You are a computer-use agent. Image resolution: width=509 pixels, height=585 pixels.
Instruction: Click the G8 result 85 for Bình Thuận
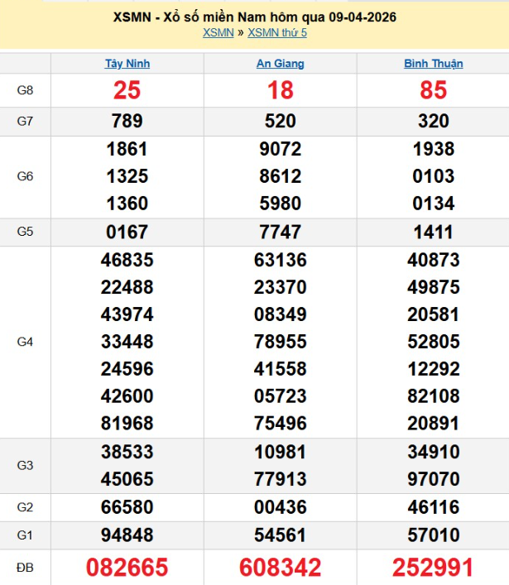click(x=433, y=91)
